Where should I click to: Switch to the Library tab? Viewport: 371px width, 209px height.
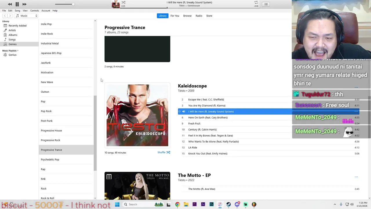pyautogui.click(x=163, y=16)
